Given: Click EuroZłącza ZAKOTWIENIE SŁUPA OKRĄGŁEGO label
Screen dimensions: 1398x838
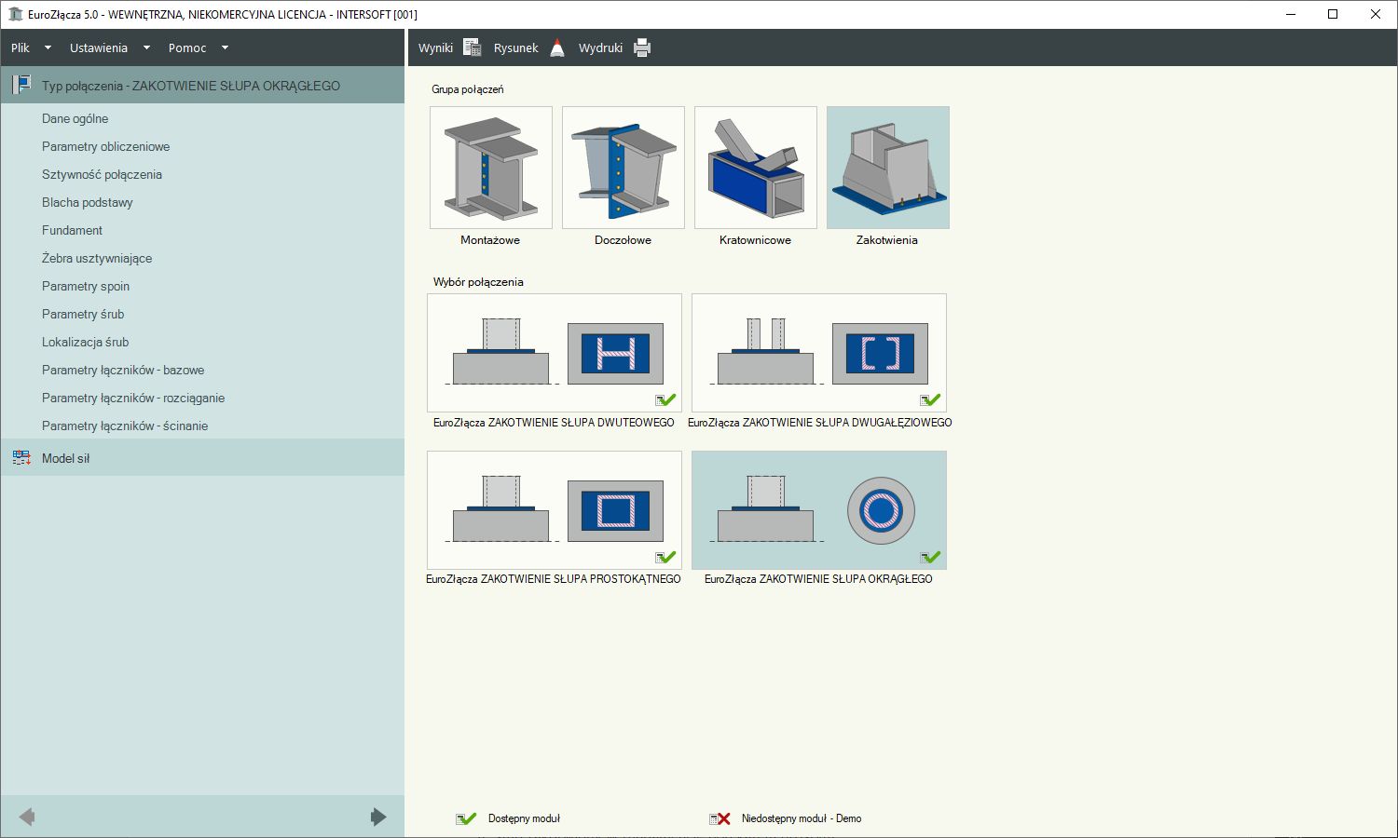Looking at the screenshot, I should point(818,578).
